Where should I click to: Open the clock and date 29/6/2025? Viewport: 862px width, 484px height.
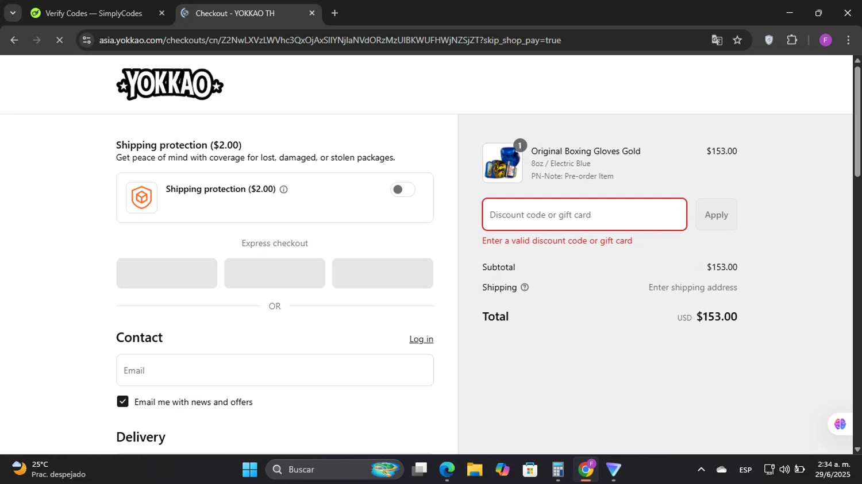(833, 469)
